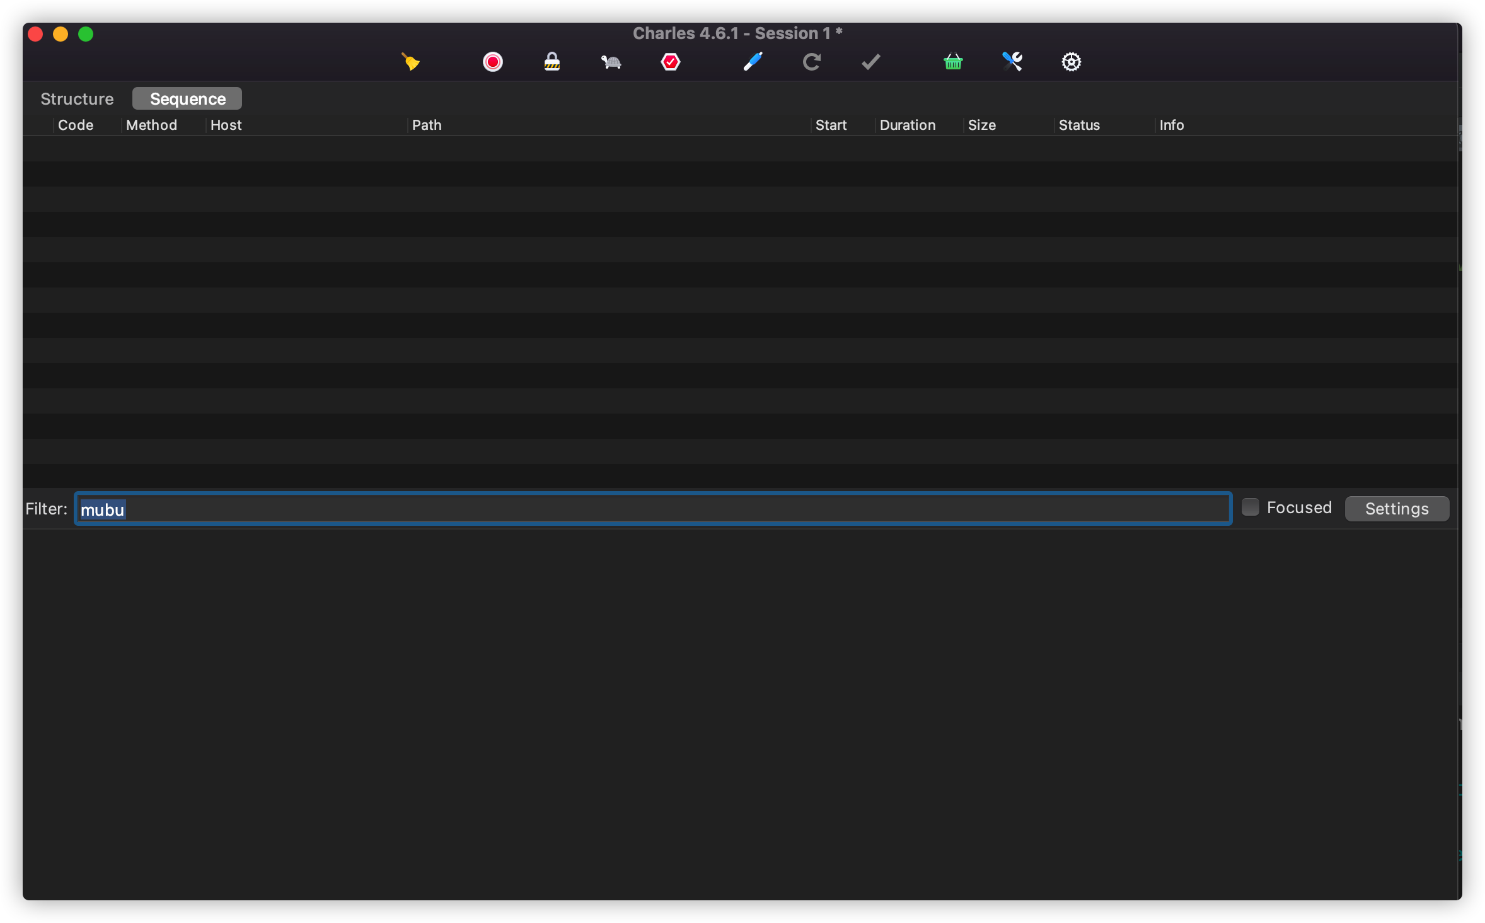The width and height of the screenshot is (1485, 923).
Task: Toggle SSL Proxying lock icon
Action: pyautogui.click(x=552, y=62)
